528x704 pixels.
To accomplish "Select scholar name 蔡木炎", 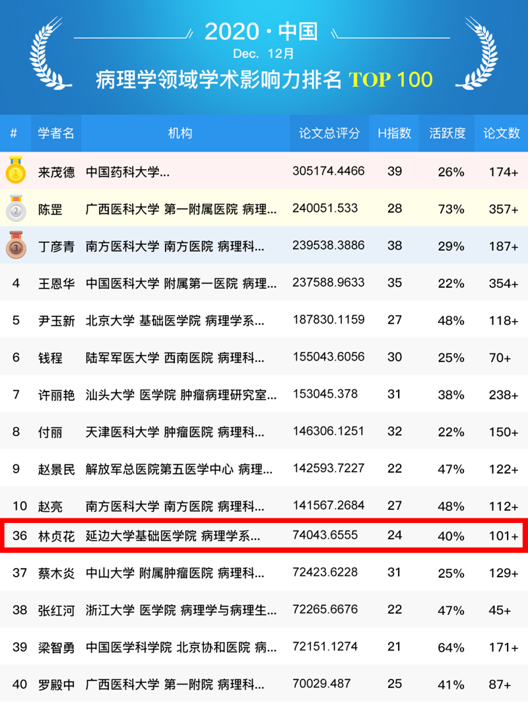I will 56,573.
